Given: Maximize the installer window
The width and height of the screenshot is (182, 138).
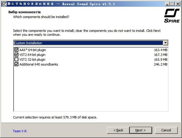Looking at the screenshot, I should 172,4.
